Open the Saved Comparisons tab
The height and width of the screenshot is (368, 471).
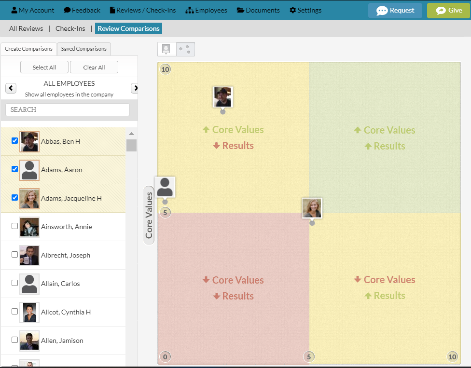(84, 49)
